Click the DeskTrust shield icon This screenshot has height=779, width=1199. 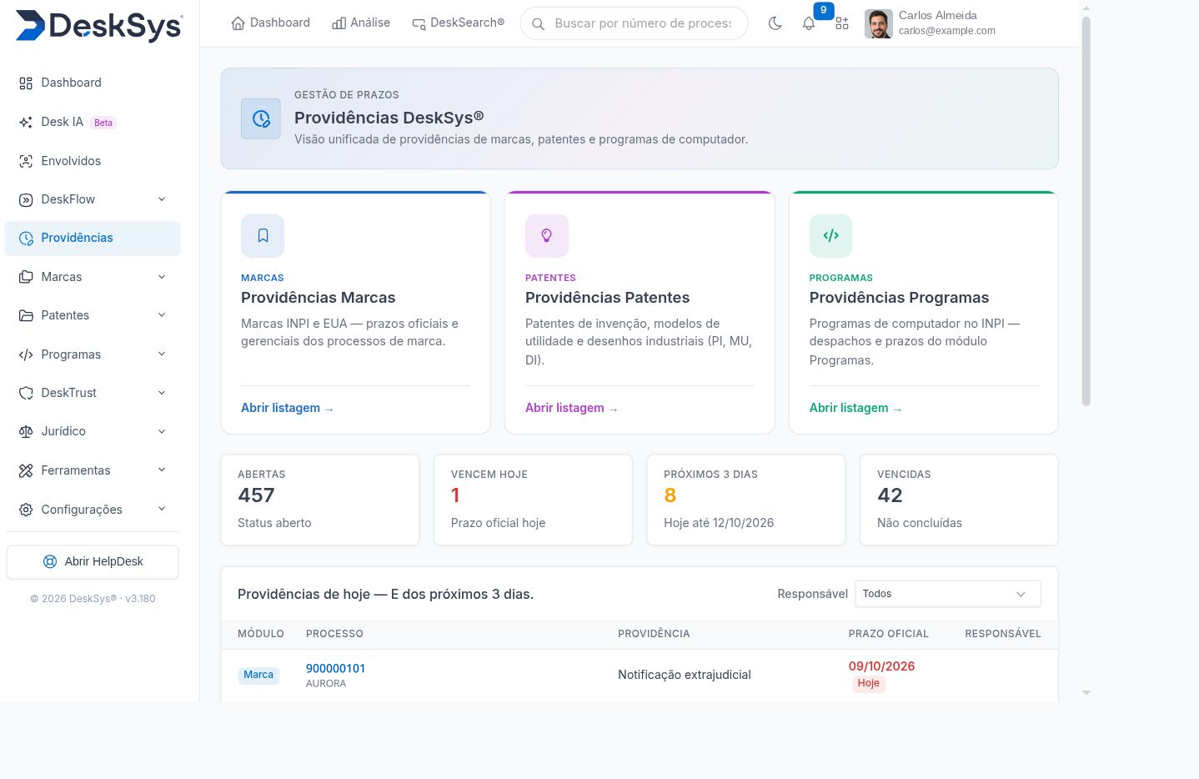[x=26, y=393]
